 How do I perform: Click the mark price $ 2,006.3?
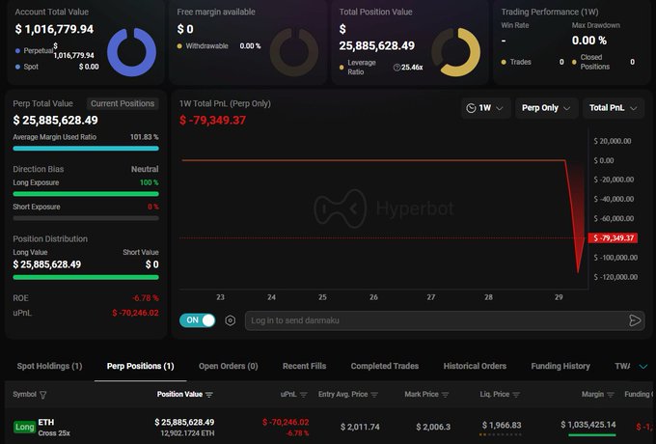click(433, 427)
